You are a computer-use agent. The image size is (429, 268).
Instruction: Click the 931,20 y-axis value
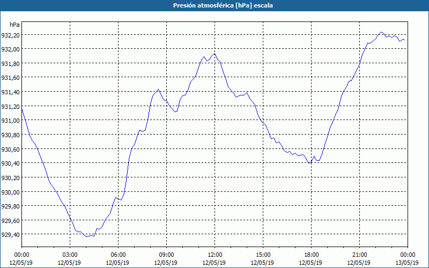(10, 106)
